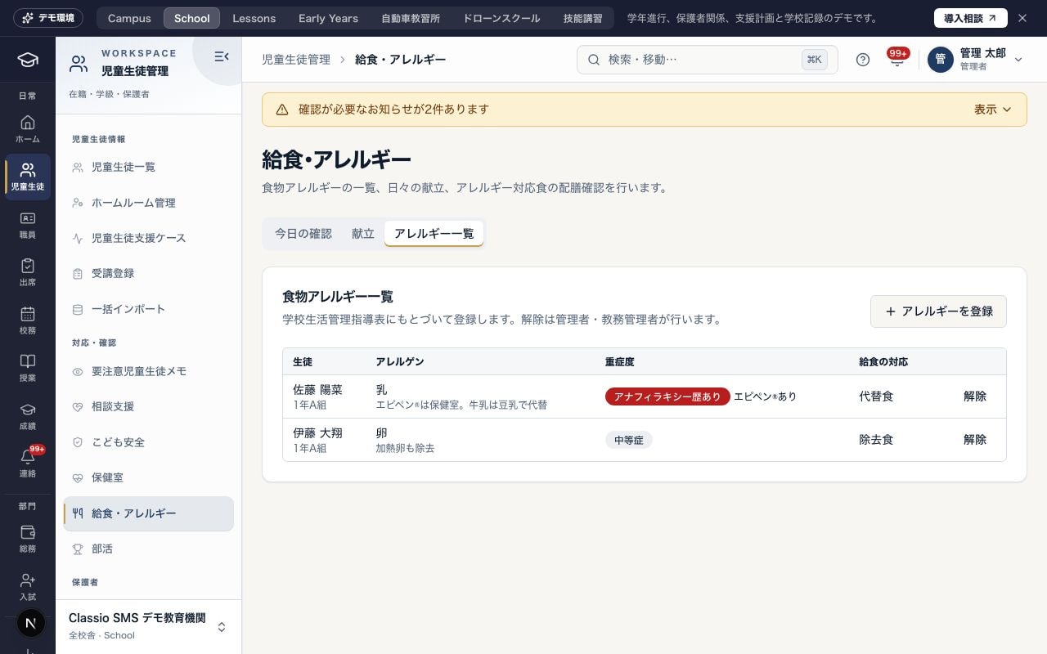Screen dimensions: 1047x654
Task: Select the 職員 rail icon
Action: (x=27, y=225)
